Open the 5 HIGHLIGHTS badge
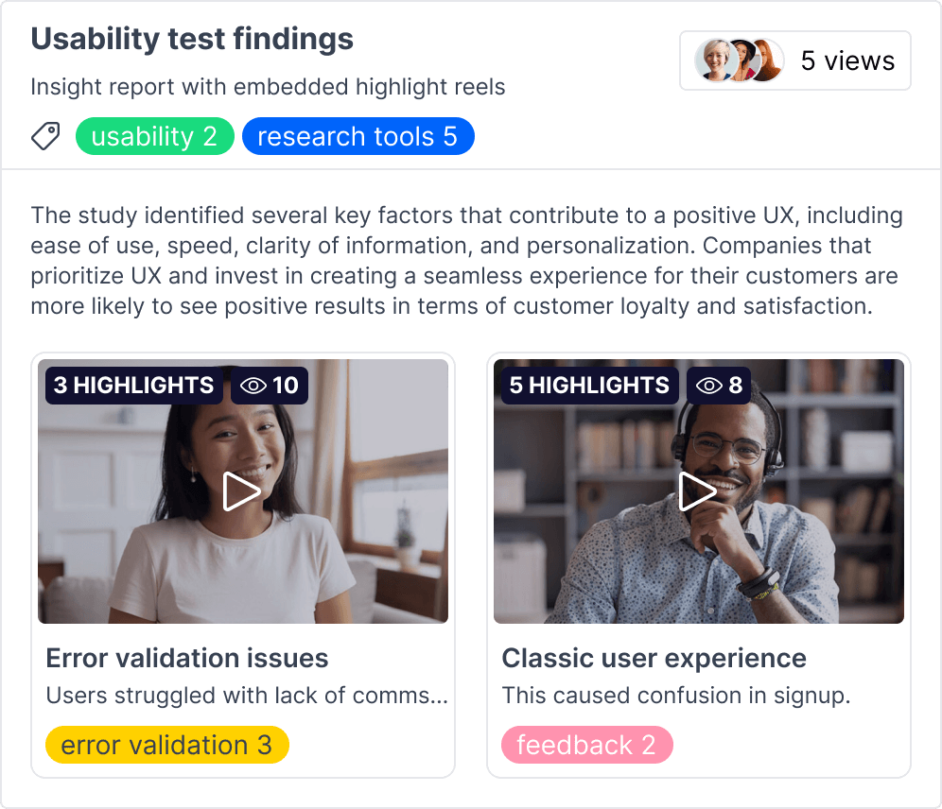 coord(588,385)
